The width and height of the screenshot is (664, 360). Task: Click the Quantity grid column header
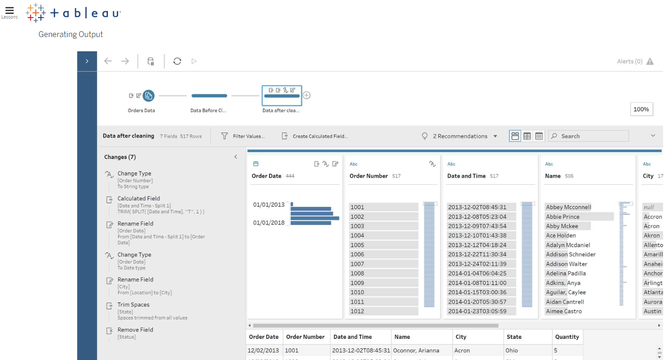(567, 337)
